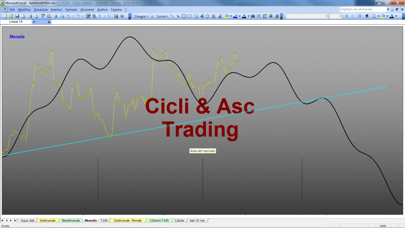Screen dimensions: 405x228
Task: Click the Digitare una domanda help field
Action: [363, 9]
